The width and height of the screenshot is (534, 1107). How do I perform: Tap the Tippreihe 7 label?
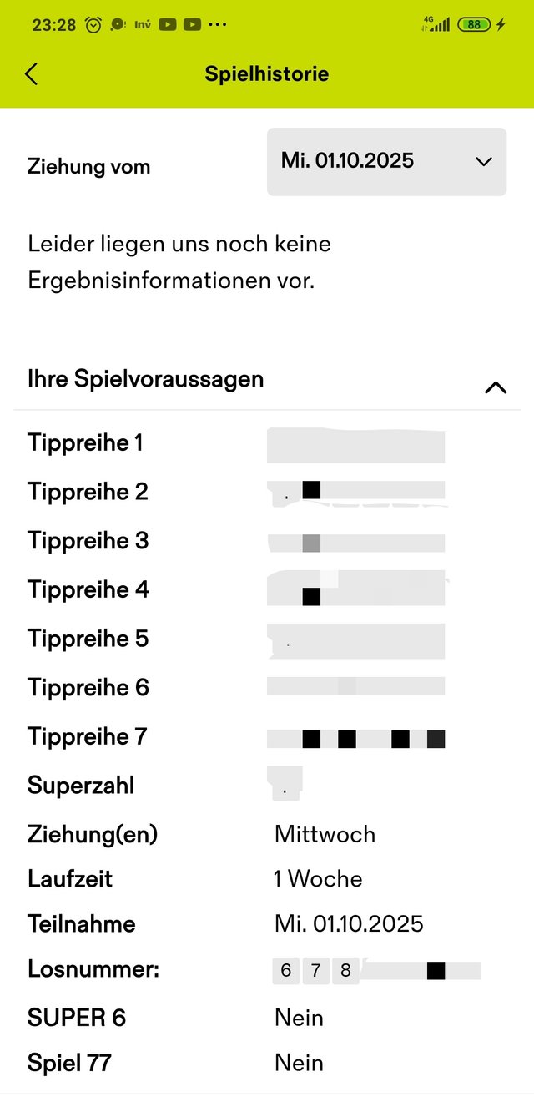tap(87, 737)
